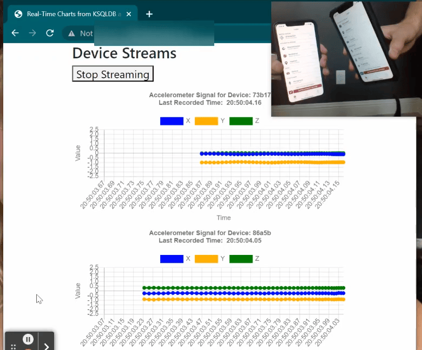This screenshot has width=422, height=350.
Task: Click the globe favicon on the tab
Action: coord(18,14)
